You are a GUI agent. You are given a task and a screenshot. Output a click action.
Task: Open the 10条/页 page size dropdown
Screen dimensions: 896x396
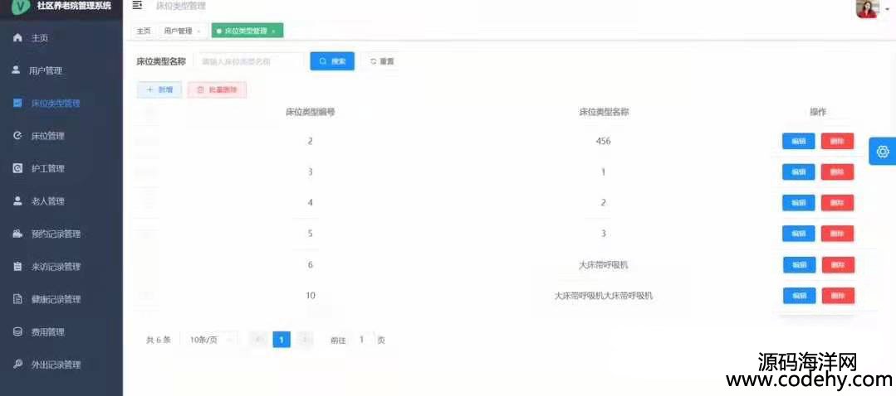[x=208, y=340]
